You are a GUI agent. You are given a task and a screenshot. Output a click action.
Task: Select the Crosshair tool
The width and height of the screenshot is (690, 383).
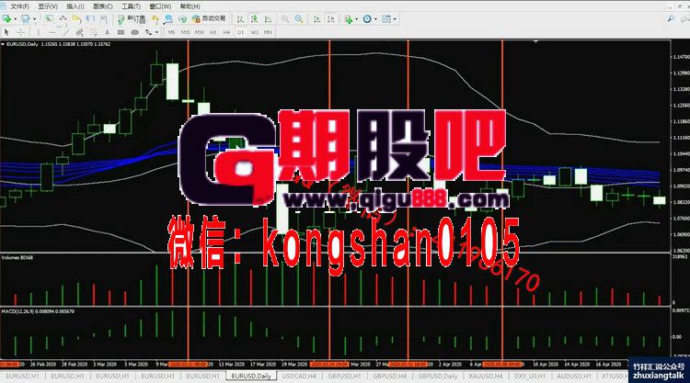pos(20,32)
